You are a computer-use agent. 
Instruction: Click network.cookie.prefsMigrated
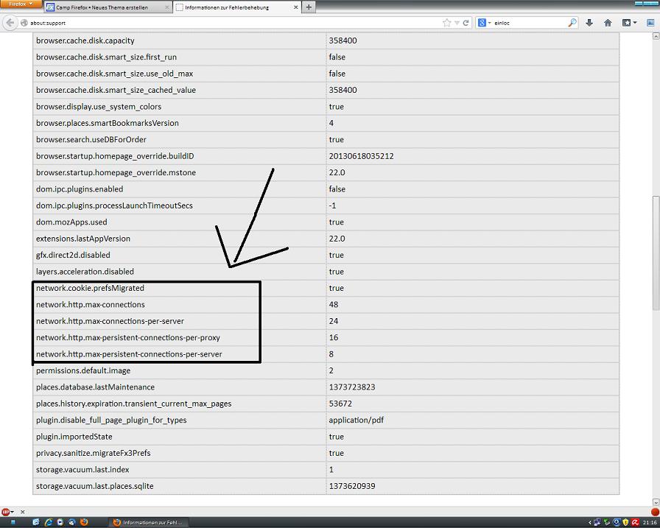(90, 288)
